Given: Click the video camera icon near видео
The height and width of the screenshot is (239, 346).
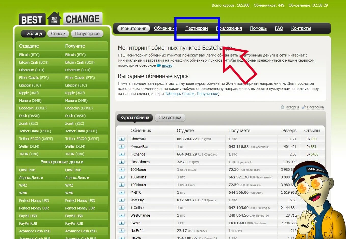Looking at the screenshot, I should point(159,65).
